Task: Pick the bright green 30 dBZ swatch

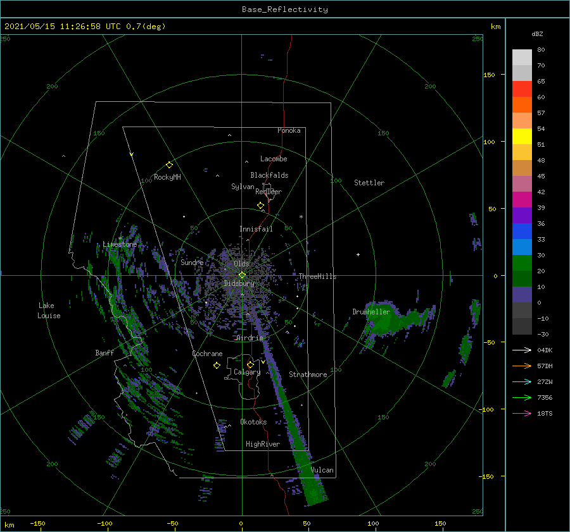Action: point(522,263)
